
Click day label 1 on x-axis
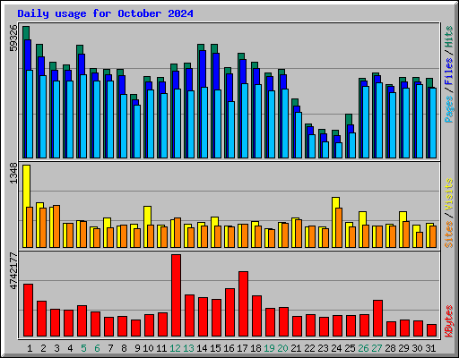[x=30, y=348]
